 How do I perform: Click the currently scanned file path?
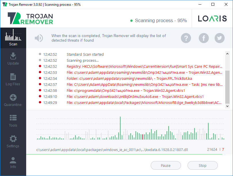pyautogui.click(x=112, y=150)
